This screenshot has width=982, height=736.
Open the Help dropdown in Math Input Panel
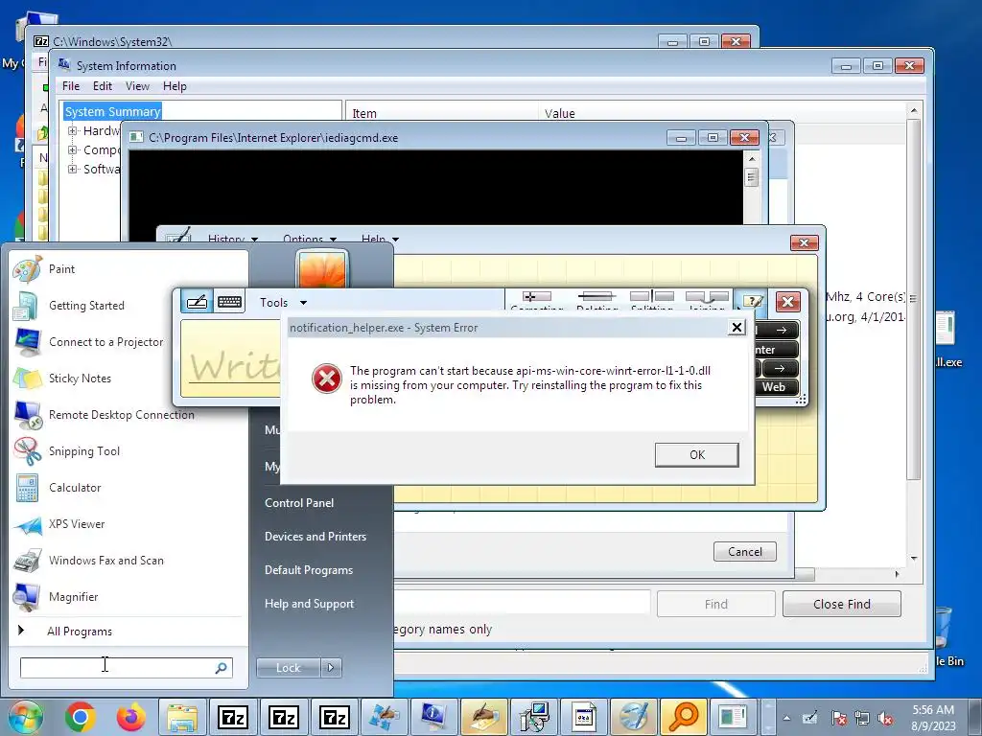(x=380, y=239)
